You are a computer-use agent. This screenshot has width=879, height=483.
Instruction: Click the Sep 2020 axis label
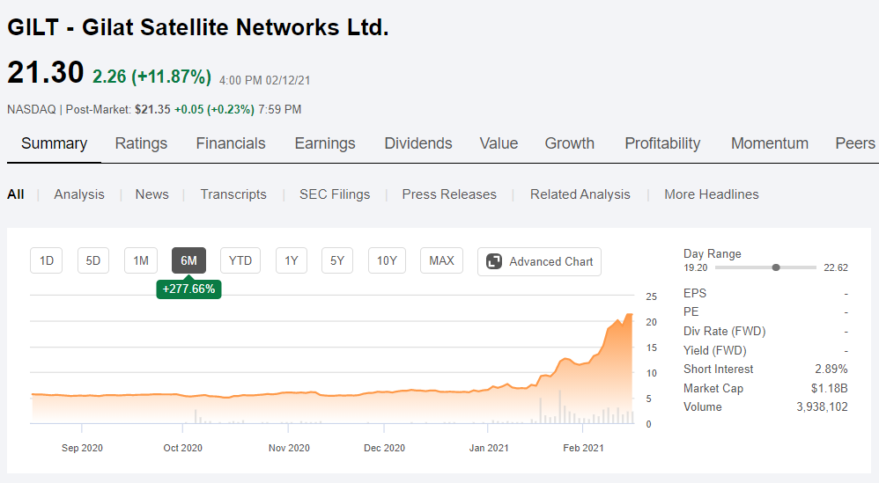82,448
